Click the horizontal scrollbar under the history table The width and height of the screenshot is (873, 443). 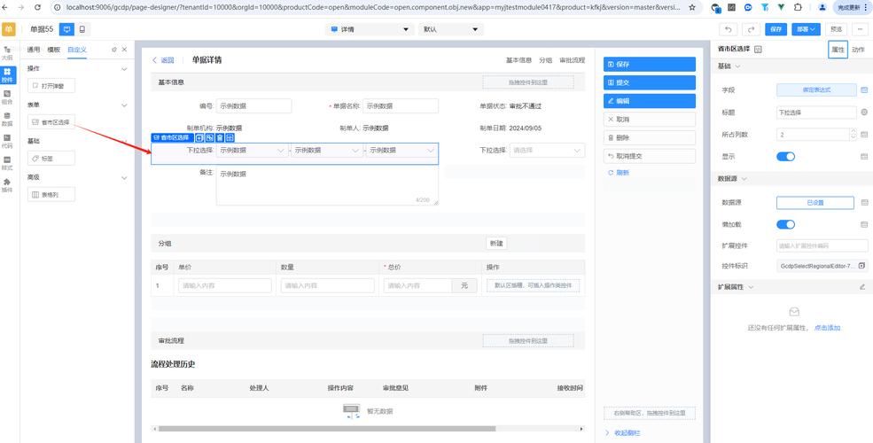click(327, 429)
